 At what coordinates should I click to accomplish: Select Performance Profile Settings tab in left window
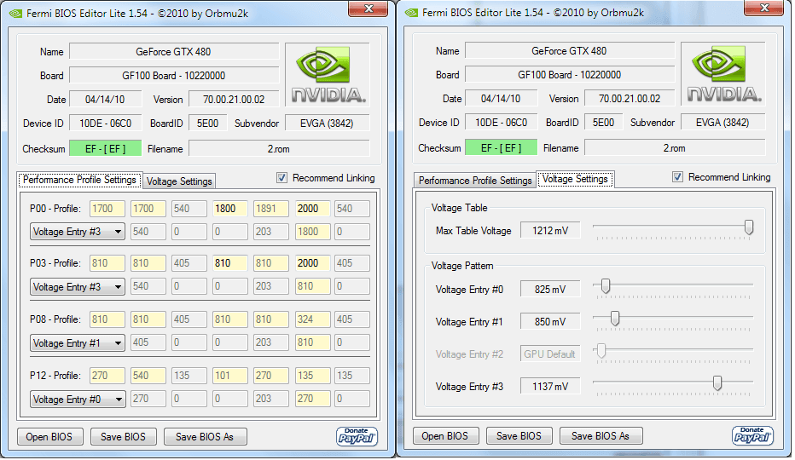(x=80, y=180)
